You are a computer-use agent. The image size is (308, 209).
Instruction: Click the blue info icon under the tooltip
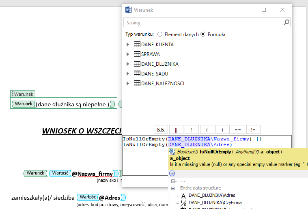172,173
